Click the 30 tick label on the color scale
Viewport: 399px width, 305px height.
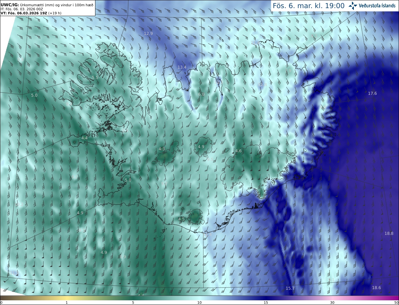[x=332, y=303]
